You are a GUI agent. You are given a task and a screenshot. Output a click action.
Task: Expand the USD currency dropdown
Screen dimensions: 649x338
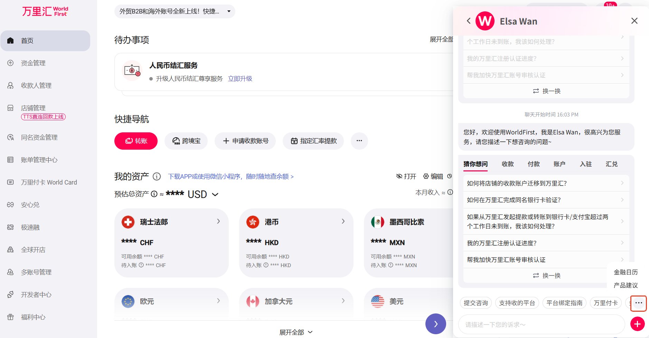tap(215, 194)
